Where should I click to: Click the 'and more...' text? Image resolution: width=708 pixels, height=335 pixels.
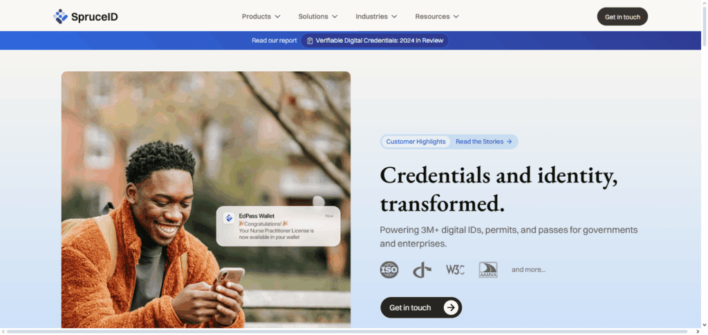(528, 269)
